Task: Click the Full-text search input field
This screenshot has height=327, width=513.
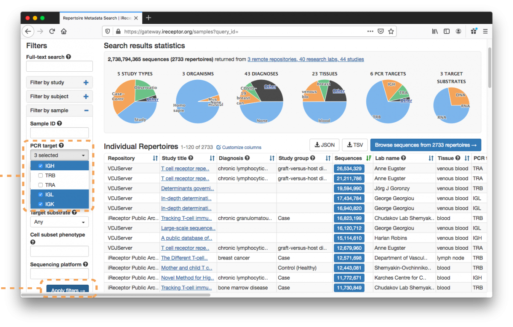Action: click(x=59, y=66)
